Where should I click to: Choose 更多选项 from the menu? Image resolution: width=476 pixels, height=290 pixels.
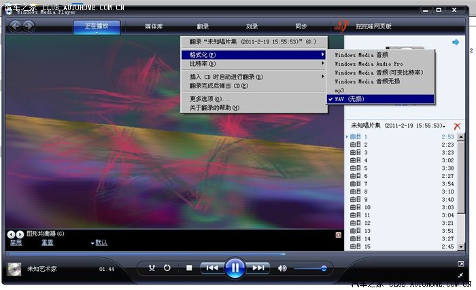209,99
